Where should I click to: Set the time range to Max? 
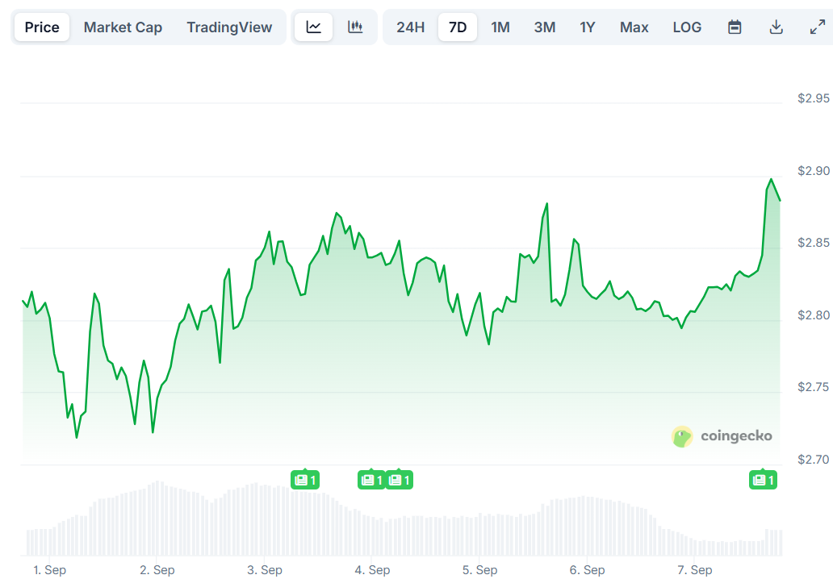[x=634, y=27]
